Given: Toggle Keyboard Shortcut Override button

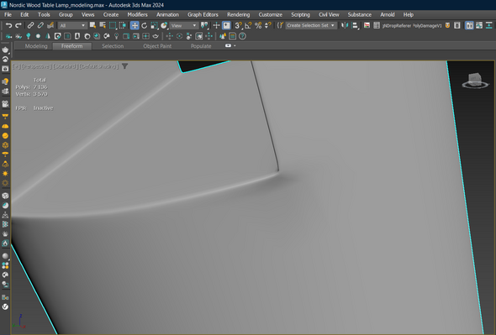Looking at the screenshot, I should [x=226, y=25].
